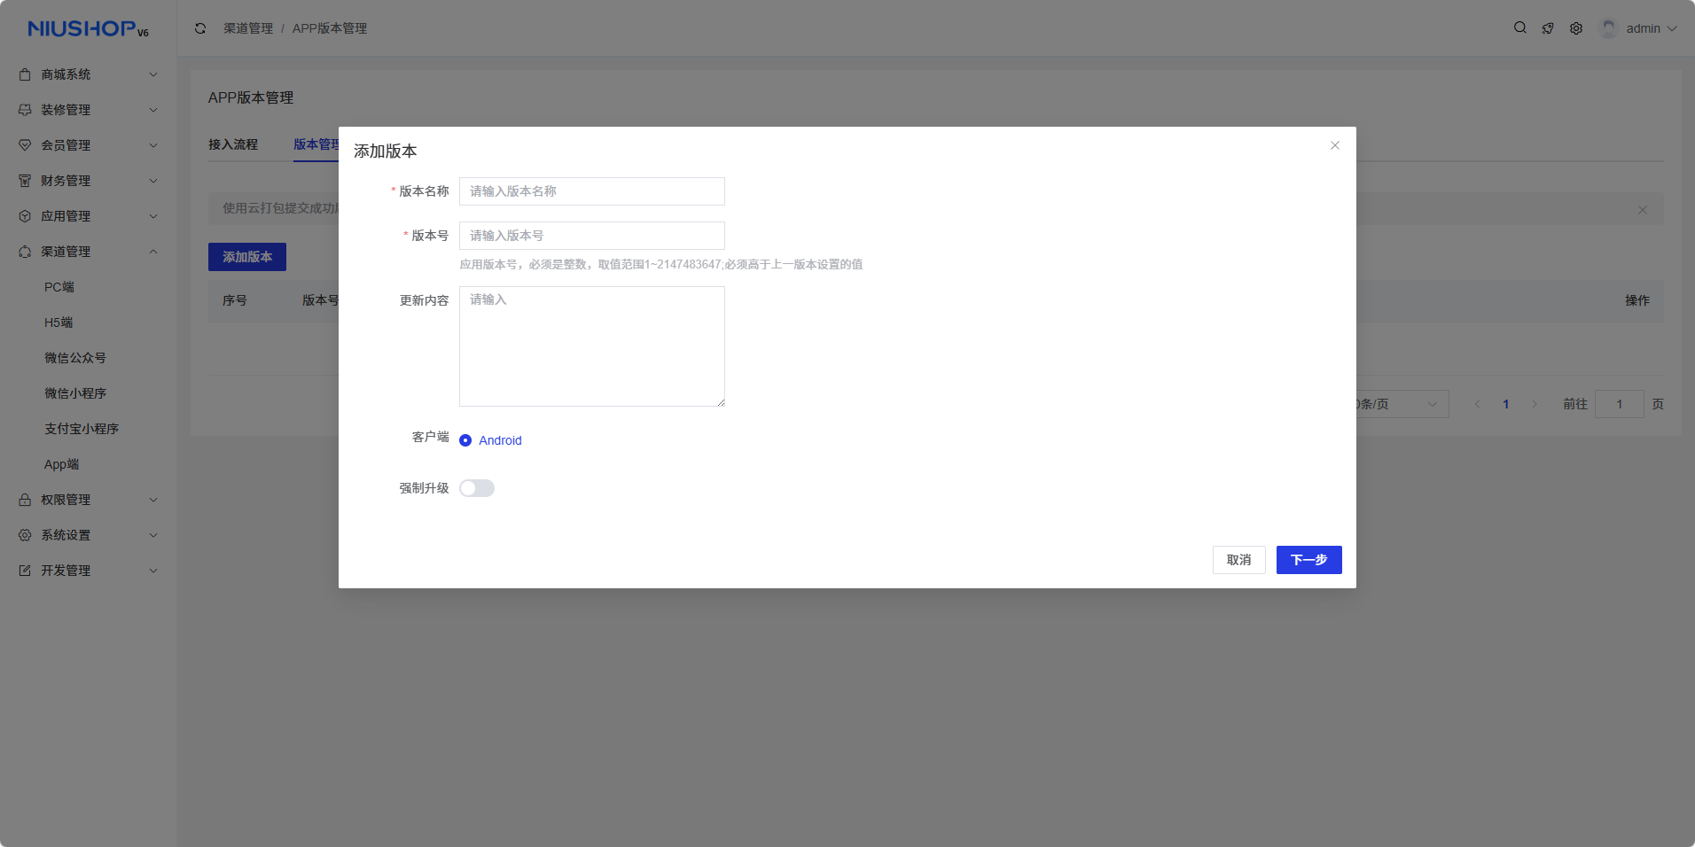Select the Android client radio button

(465, 440)
